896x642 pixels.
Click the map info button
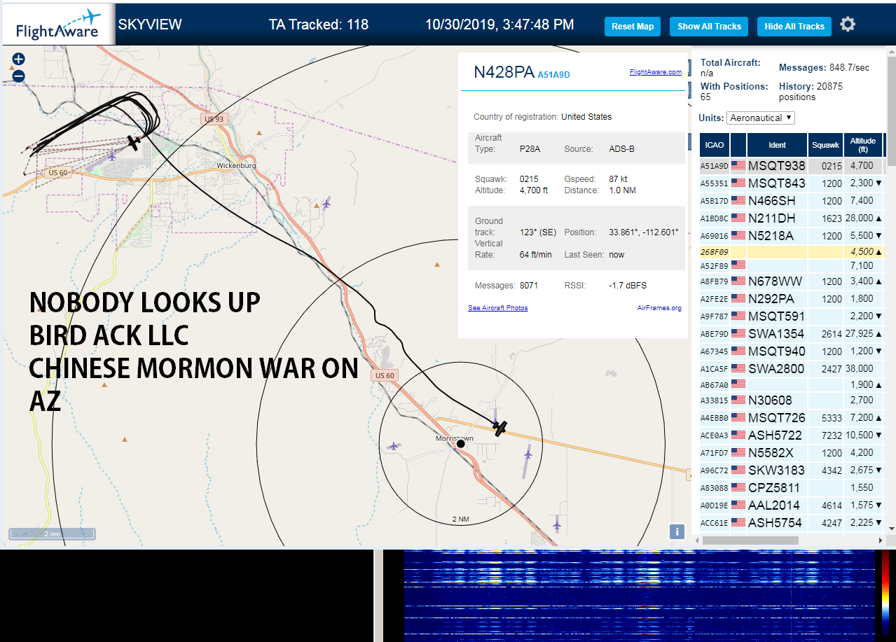(677, 531)
